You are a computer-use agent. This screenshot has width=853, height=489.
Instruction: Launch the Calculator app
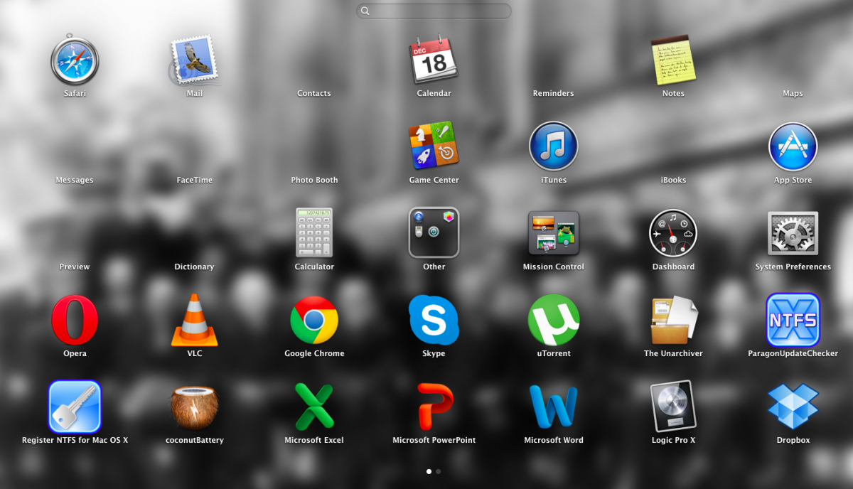click(x=314, y=232)
